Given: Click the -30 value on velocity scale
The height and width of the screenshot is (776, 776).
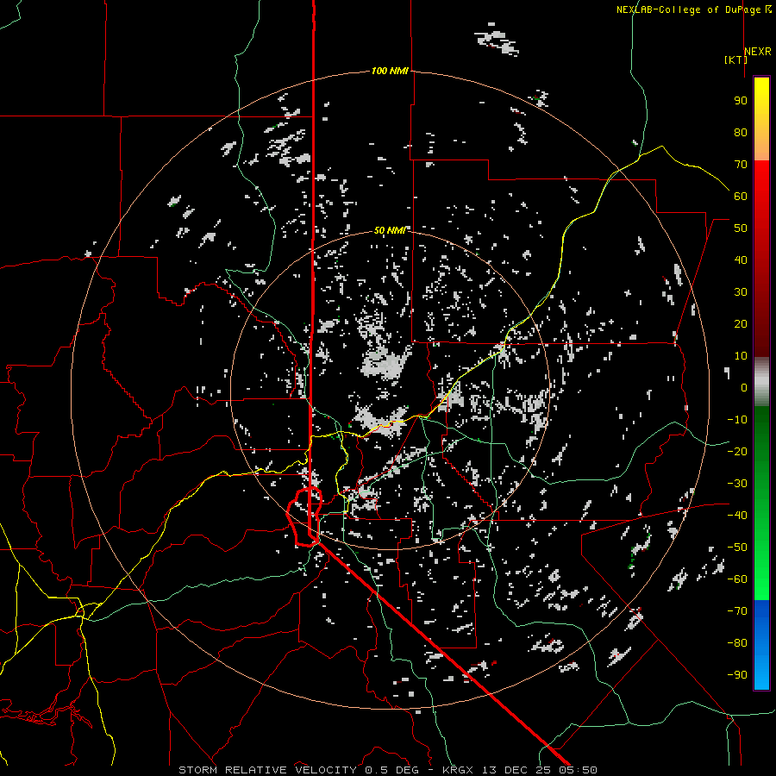Looking at the screenshot, I should (x=737, y=484).
